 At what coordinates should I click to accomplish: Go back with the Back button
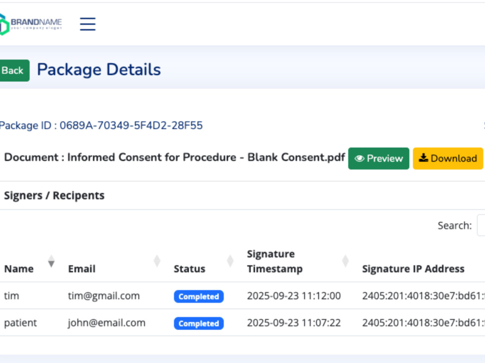pyautogui.click(x=14, y=71)
